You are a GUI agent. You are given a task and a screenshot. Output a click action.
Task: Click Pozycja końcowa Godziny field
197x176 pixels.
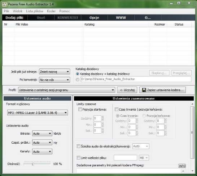(x=161, y=121)
